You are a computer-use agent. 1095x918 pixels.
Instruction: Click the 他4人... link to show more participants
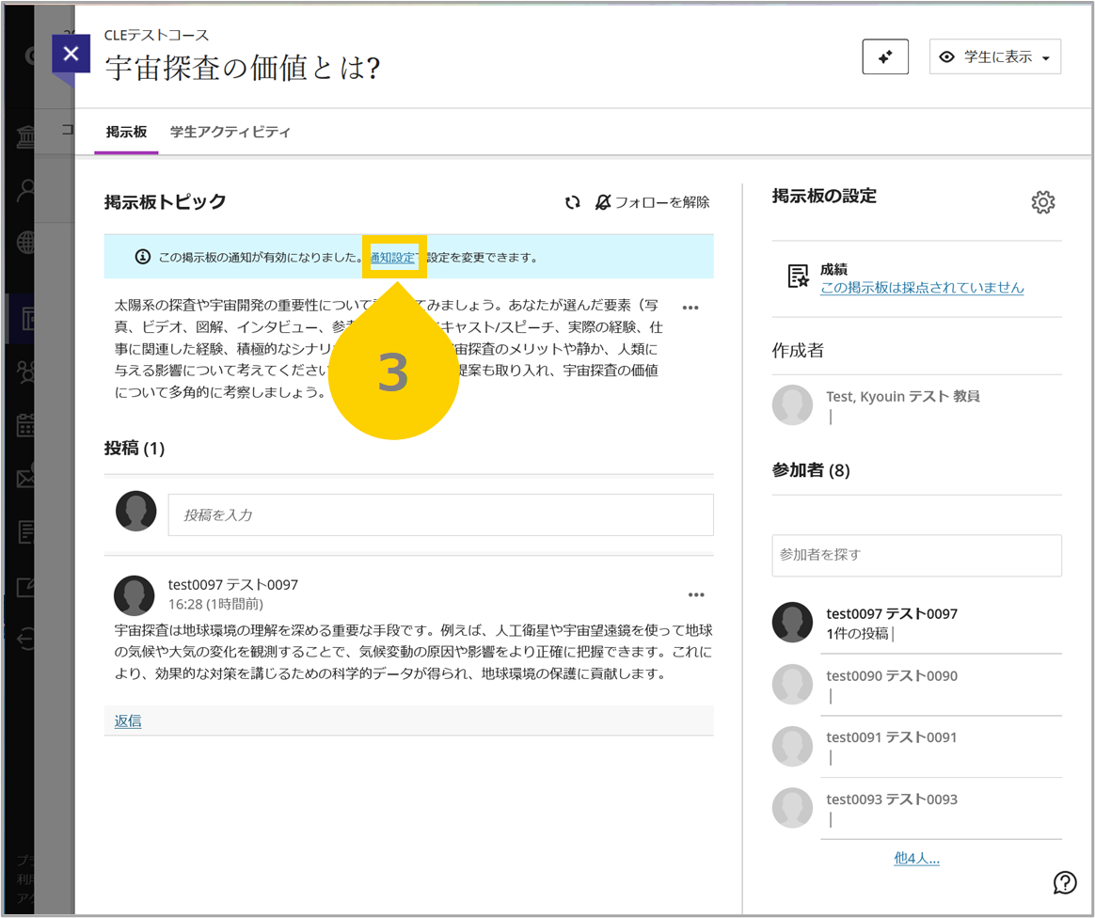916,858
